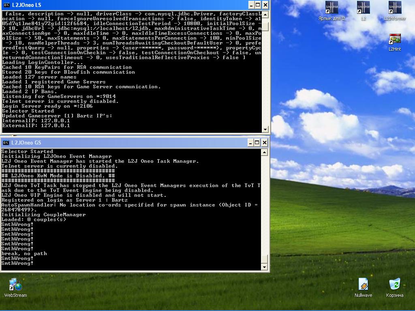The width and height of the screenshot is (415, 311).
Task: Click the scrollbar thumb in L2JOneo LS
Action: point(265,26)
